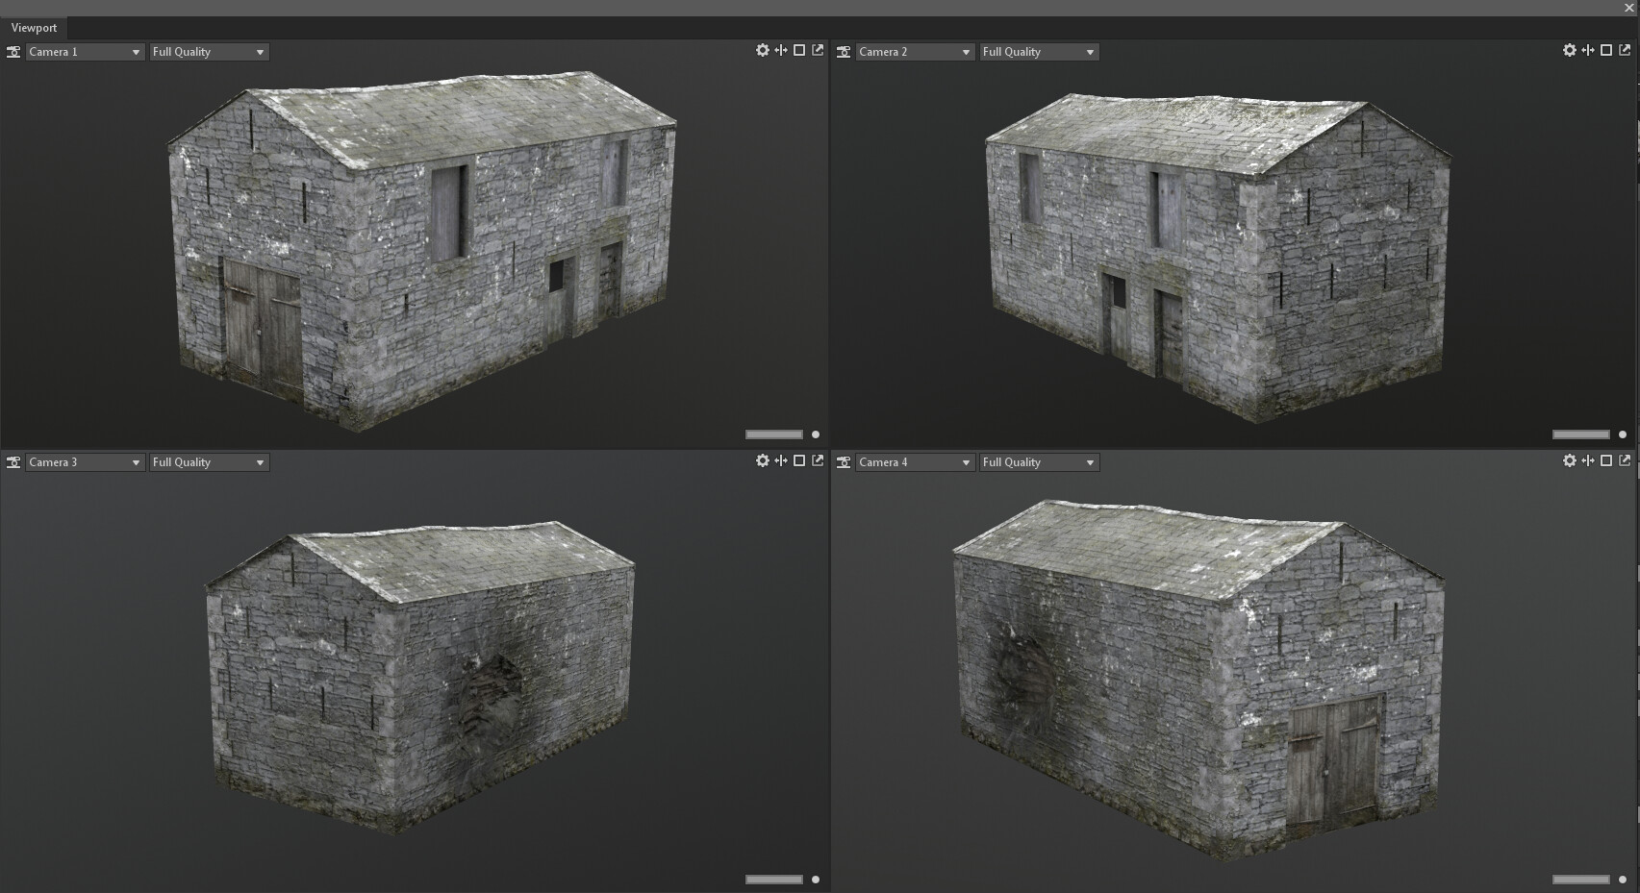Click the Full Quality selector in Camera 3 viewport
The height and width of the screenshot is (893, 1640).
(209, 462)
